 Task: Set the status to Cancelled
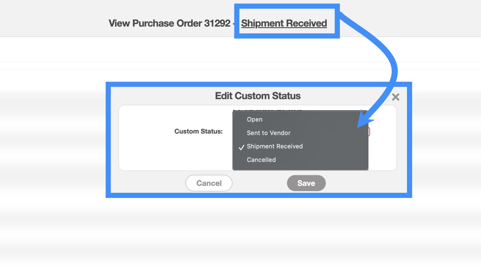click(261, 160)
